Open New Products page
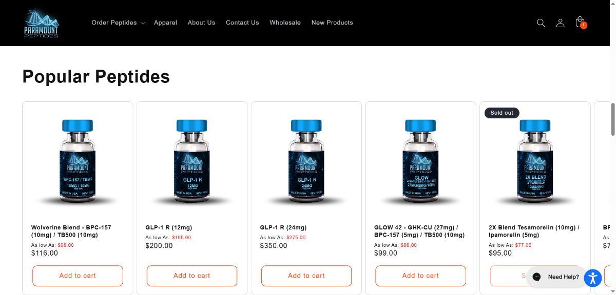This screenshot has height=295, width=616. tap(332, 23)
